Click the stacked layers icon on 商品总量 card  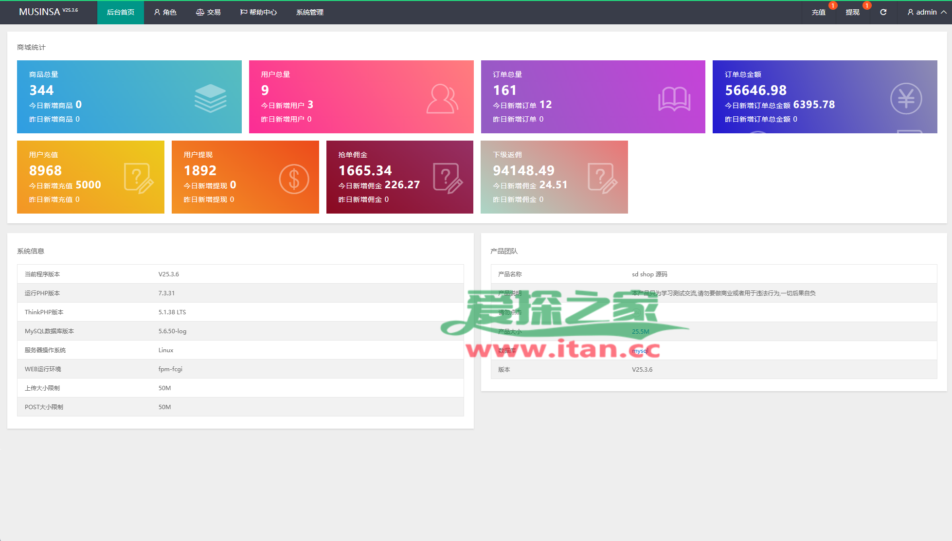pyautogui.click(x=210, y=98)
